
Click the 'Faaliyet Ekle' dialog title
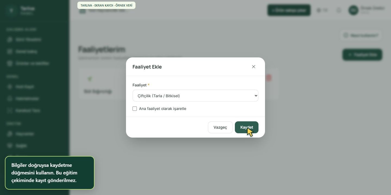click(x=147, y=67)
